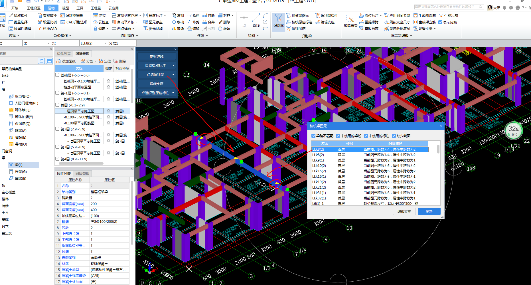Toggle lock for 桩基础平面布置图 drawing
This screenshot has width=531, height=285.
click(x=108, y=87)
